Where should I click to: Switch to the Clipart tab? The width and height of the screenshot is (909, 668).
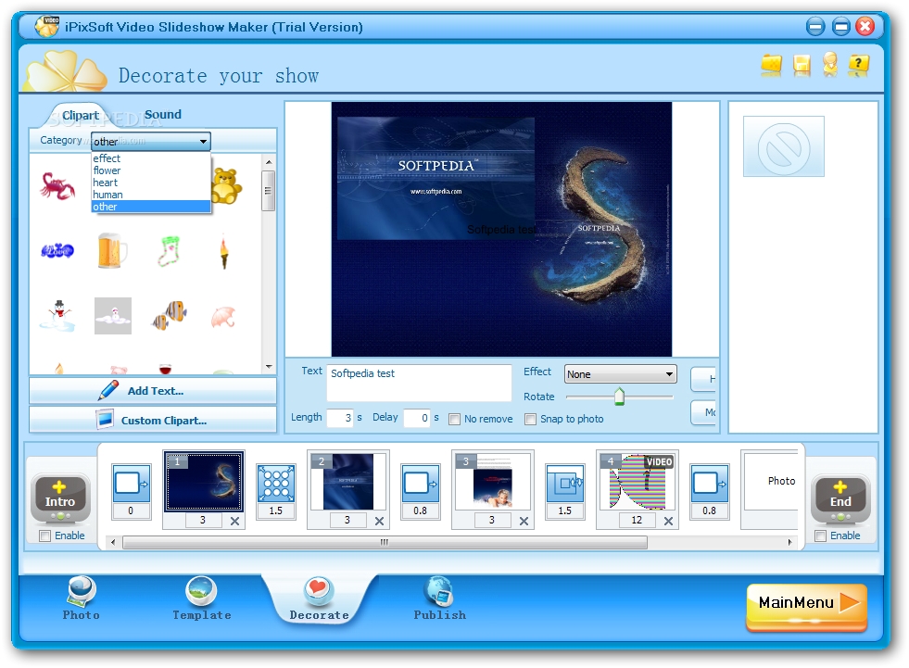[80, 116]
